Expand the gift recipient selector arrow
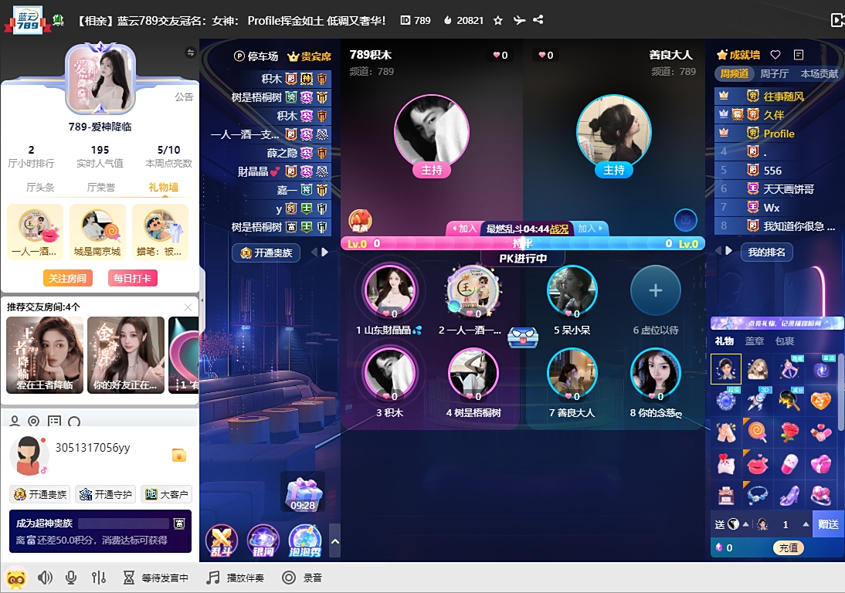 pos(746,524)
